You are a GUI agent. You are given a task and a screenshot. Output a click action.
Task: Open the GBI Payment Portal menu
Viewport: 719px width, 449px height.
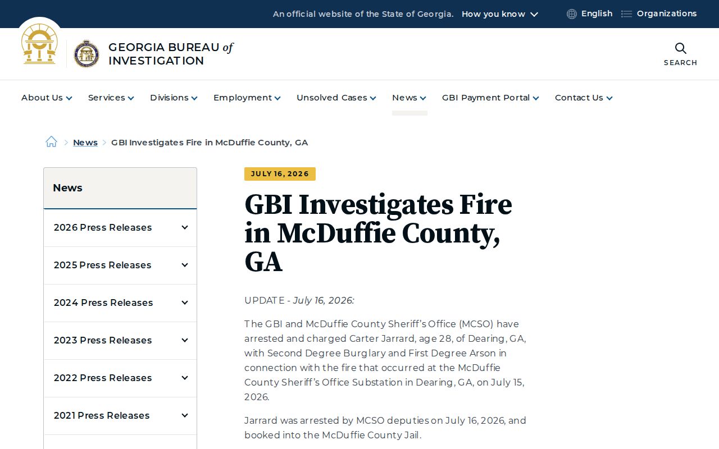click(x=490, y=98)
